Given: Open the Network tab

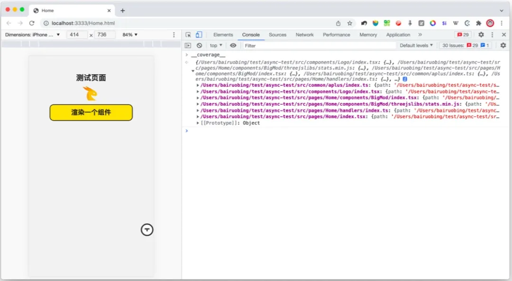Looking at the screenshot, I should 304,35.
